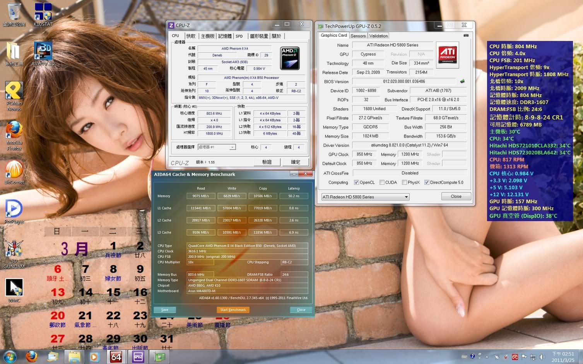Click the GPU-Z screenshot camera icon
The width and height of the screenshot is (583, 364).
pos(466,36)
